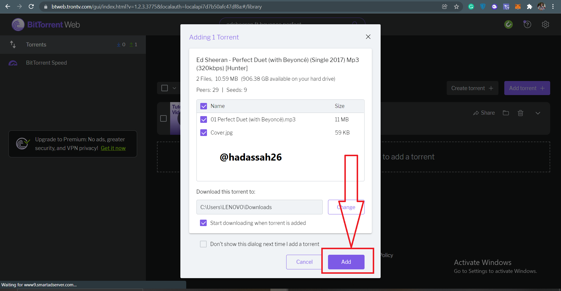Click the download path field
This screenshot has height=291, width=561.
tap(259, 207)
